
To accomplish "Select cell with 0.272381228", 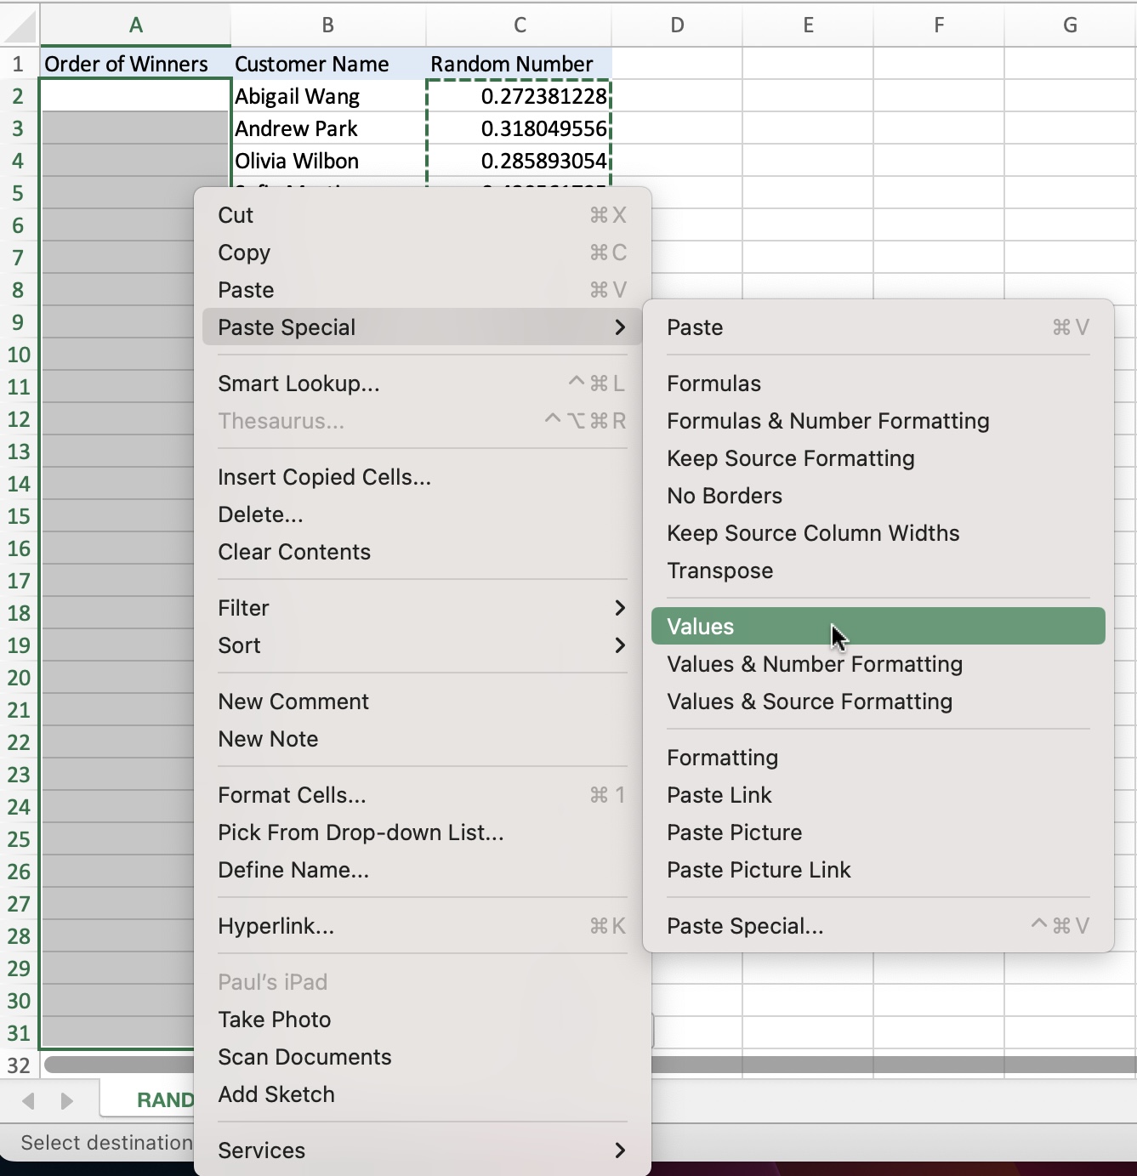I will 519,96.
